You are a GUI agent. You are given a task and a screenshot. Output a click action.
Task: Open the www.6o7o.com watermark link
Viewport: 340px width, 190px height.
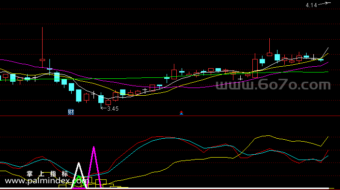pos(273,85)
